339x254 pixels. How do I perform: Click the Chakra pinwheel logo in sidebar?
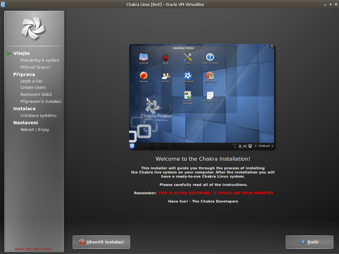[x=33, y=29]
